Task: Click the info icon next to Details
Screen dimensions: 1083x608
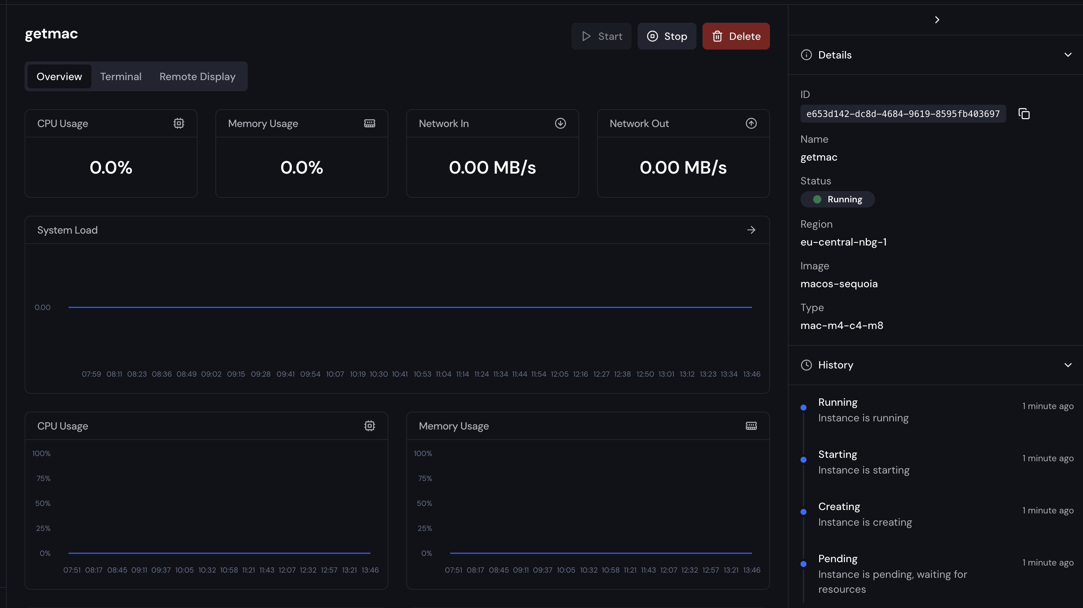Action: click(x=806, y=55)
